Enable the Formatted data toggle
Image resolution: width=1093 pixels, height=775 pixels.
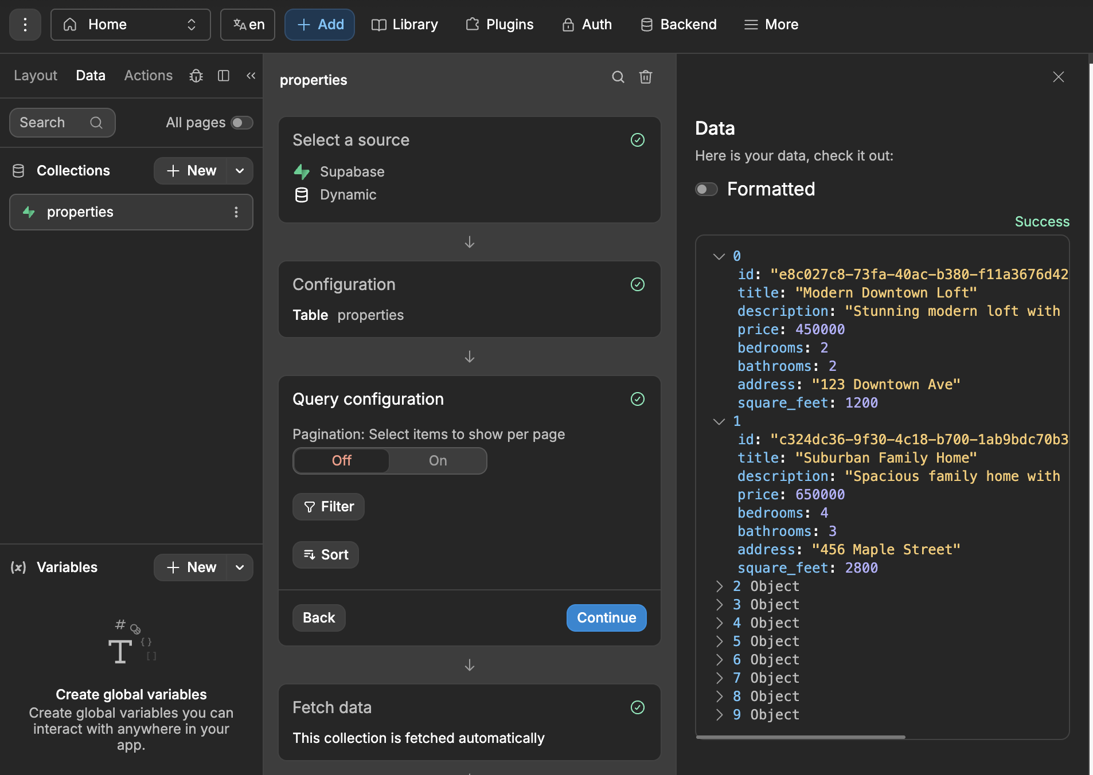point(706,189)
